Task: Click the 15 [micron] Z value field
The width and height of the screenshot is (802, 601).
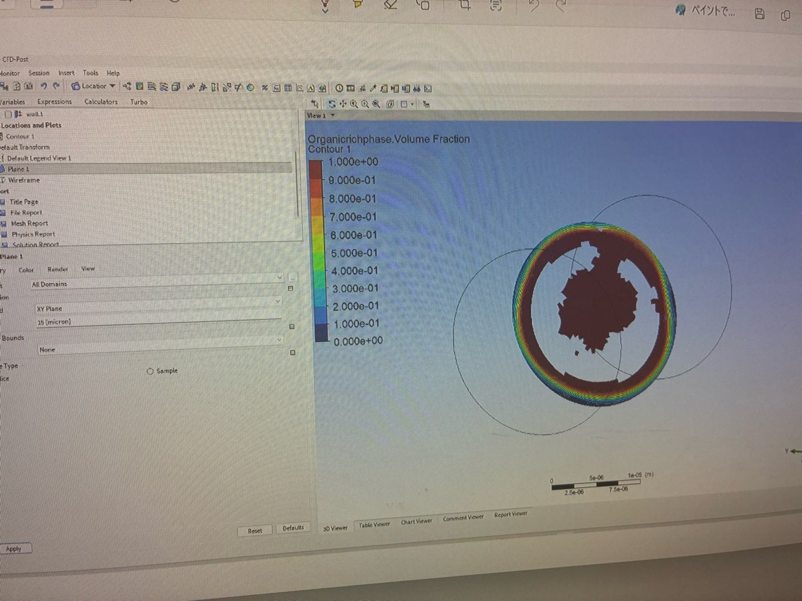Action: point(158,321)
